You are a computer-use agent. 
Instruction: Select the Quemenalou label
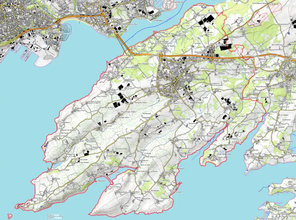(284, 24)
